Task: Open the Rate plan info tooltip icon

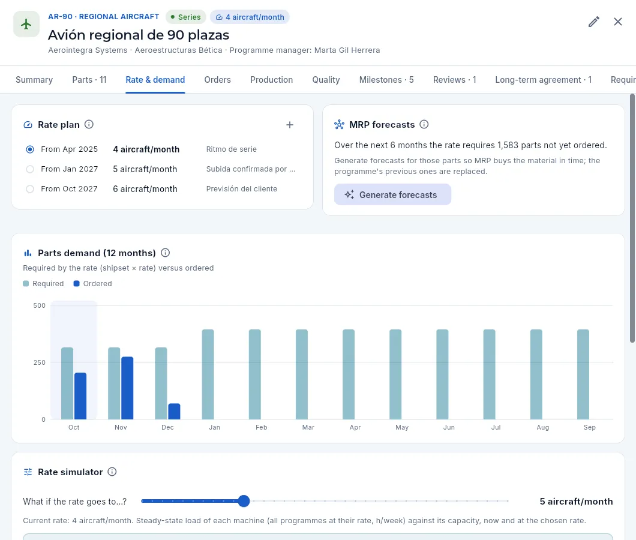Action: click(89, 125)
